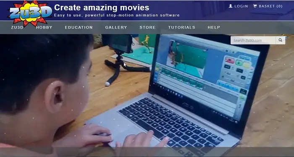294x157 pixels.
Task: Click the stop-motion animation software tagline
Action: (x=117, y=16)
